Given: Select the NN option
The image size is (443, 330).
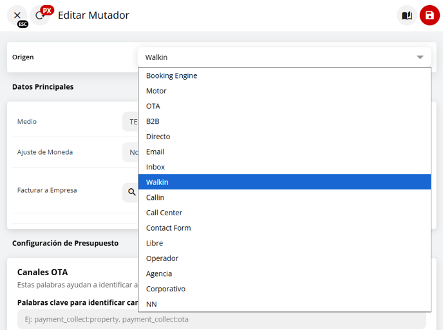Looking at the screenshot, I should 151,304.
